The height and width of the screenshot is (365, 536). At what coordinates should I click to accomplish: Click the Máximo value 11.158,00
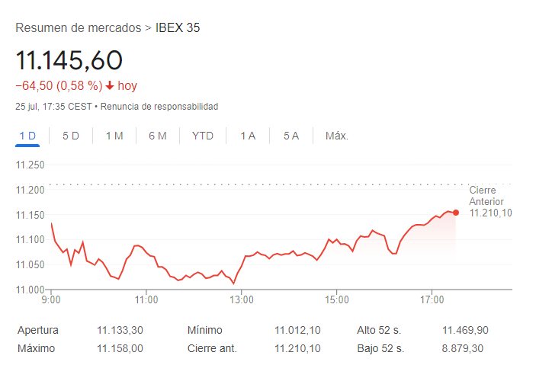pyautogui.click(x=120, y=348)
